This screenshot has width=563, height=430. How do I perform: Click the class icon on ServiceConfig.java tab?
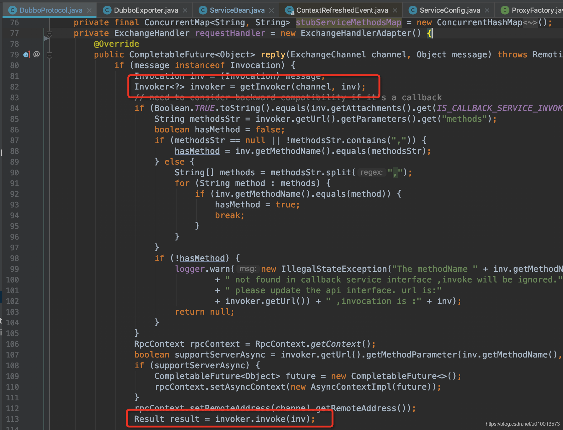pos(413,10)
